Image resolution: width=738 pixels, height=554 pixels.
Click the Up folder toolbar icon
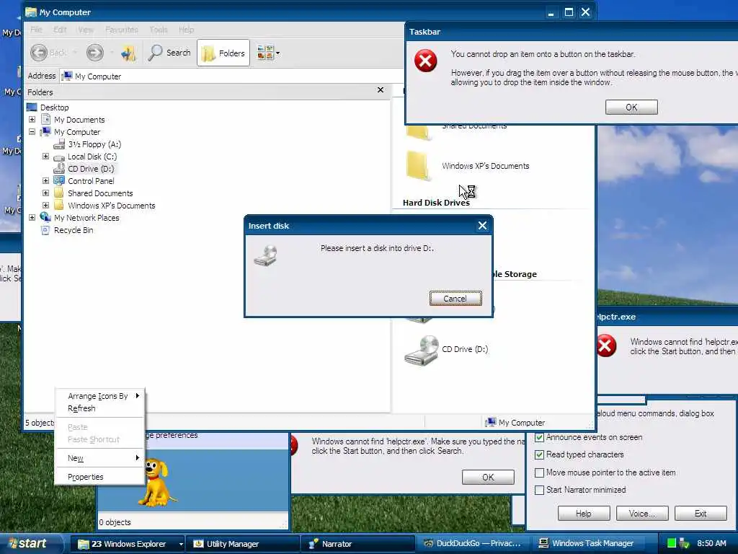point(128,53)
